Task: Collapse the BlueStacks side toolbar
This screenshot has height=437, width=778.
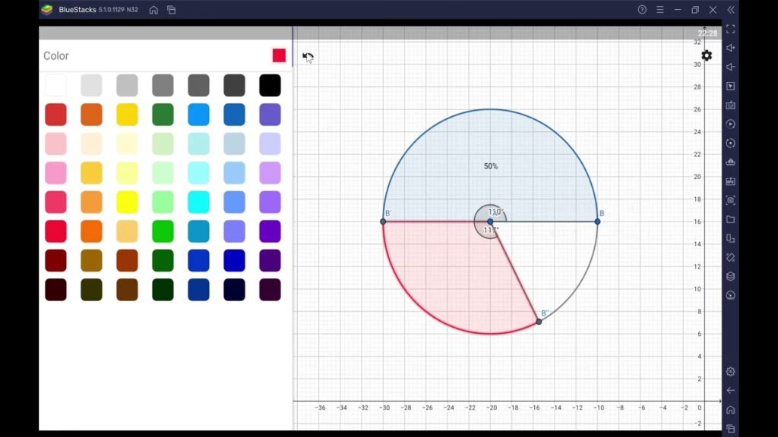Action: (x=731, y=10)
